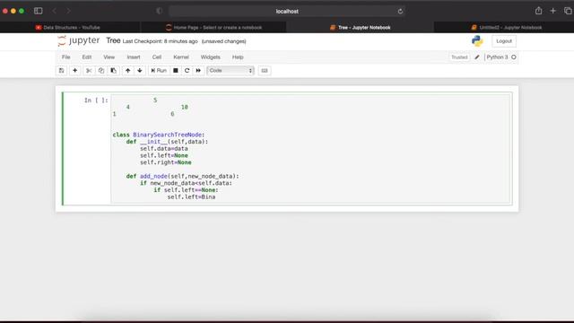Open the Kernel menu
Image resolution: width=574 pixels, height=323 pixels.
pos(181,57)
